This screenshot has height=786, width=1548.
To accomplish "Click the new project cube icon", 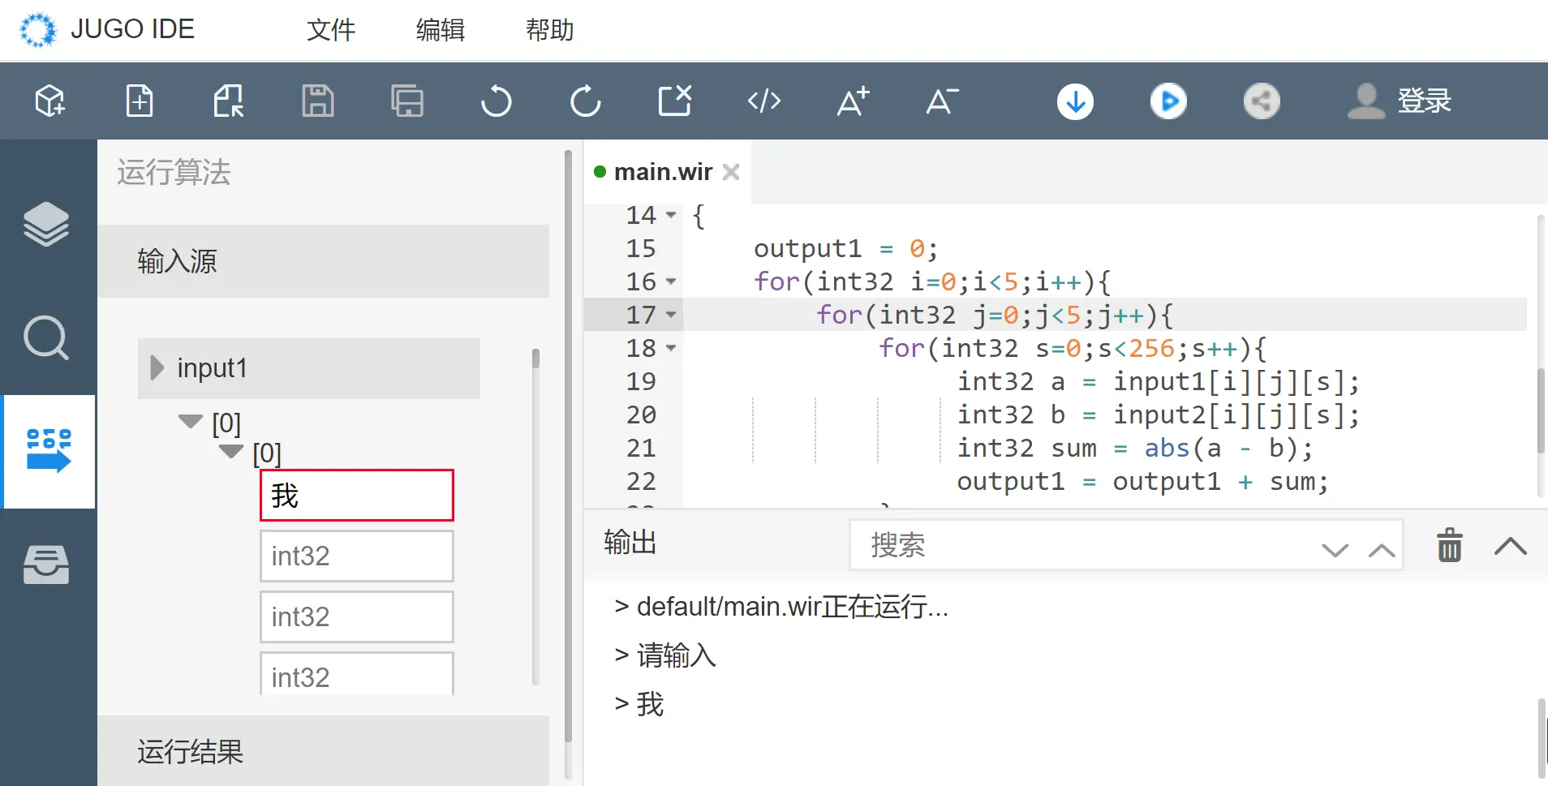I will tap(50, 101).
